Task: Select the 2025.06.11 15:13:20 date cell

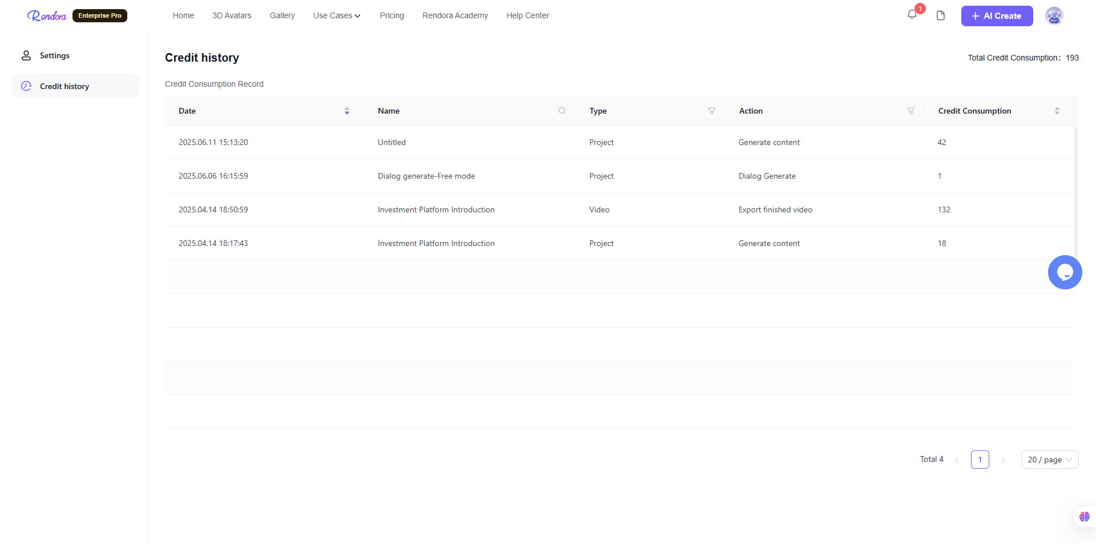Action: tap(213, 142)
